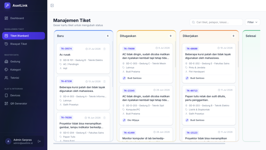Open the ticket card titled Ac rusak
The image size is (266, 150).
coord(83,59)
